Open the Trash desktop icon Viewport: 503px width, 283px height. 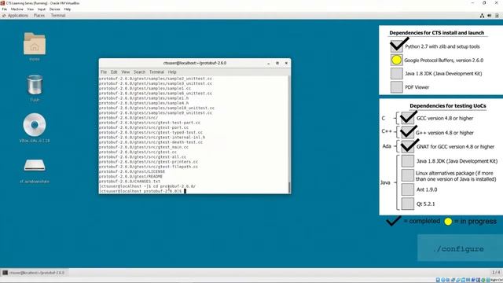(x=35, y=84)
